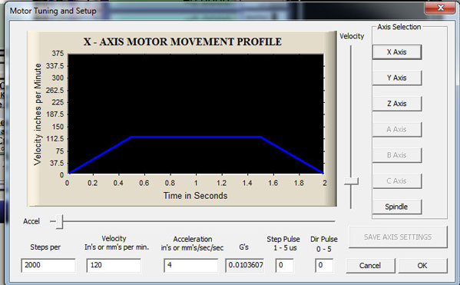Click the OK button

click(x=422, y=266)
